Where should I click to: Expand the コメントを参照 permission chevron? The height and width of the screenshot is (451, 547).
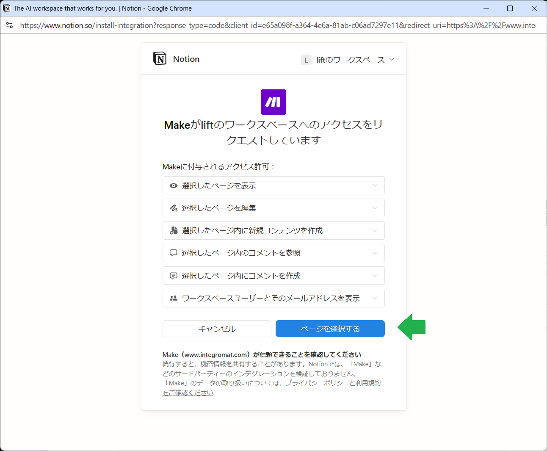pos(375,253)
